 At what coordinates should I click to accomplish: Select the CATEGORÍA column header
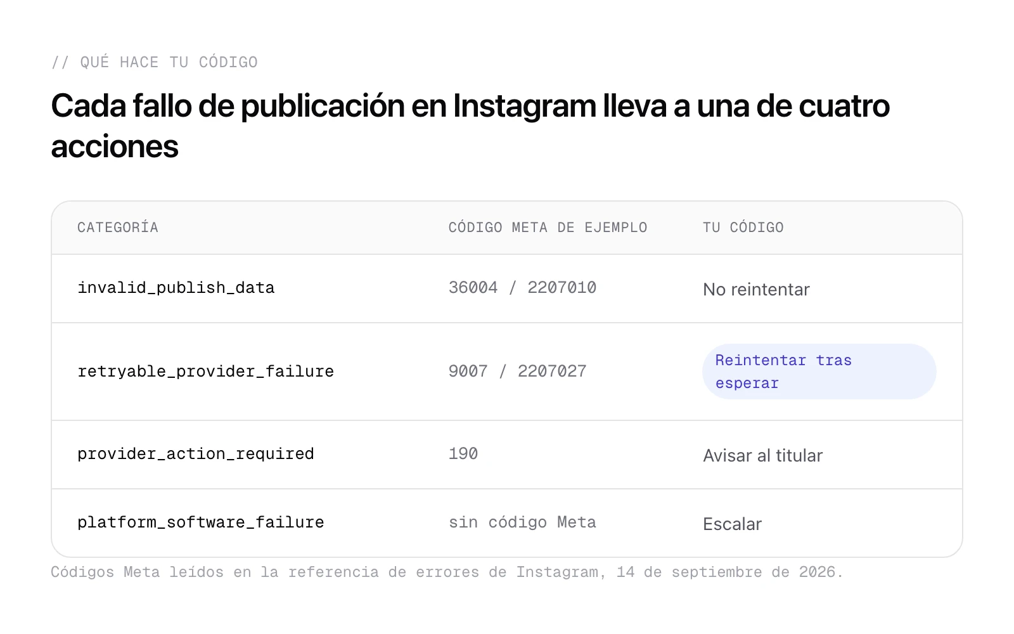[x=118, y=228]
